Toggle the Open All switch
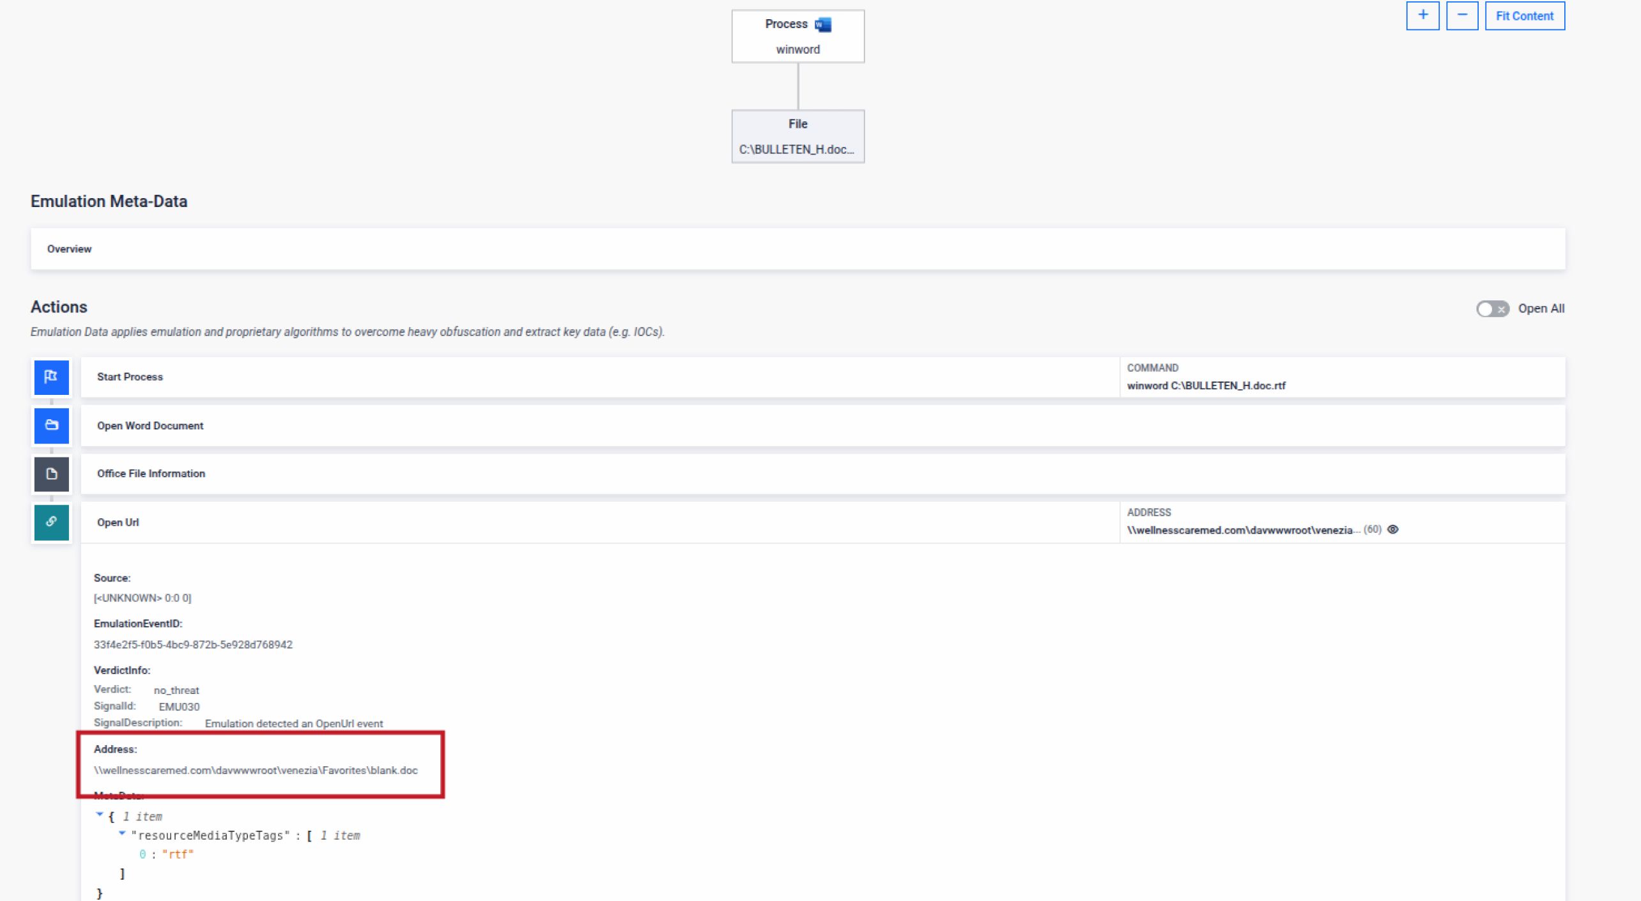This screenshot has width=1641, height=901. (x=1492, y=309)
